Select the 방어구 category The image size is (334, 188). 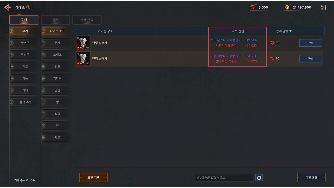25,43
